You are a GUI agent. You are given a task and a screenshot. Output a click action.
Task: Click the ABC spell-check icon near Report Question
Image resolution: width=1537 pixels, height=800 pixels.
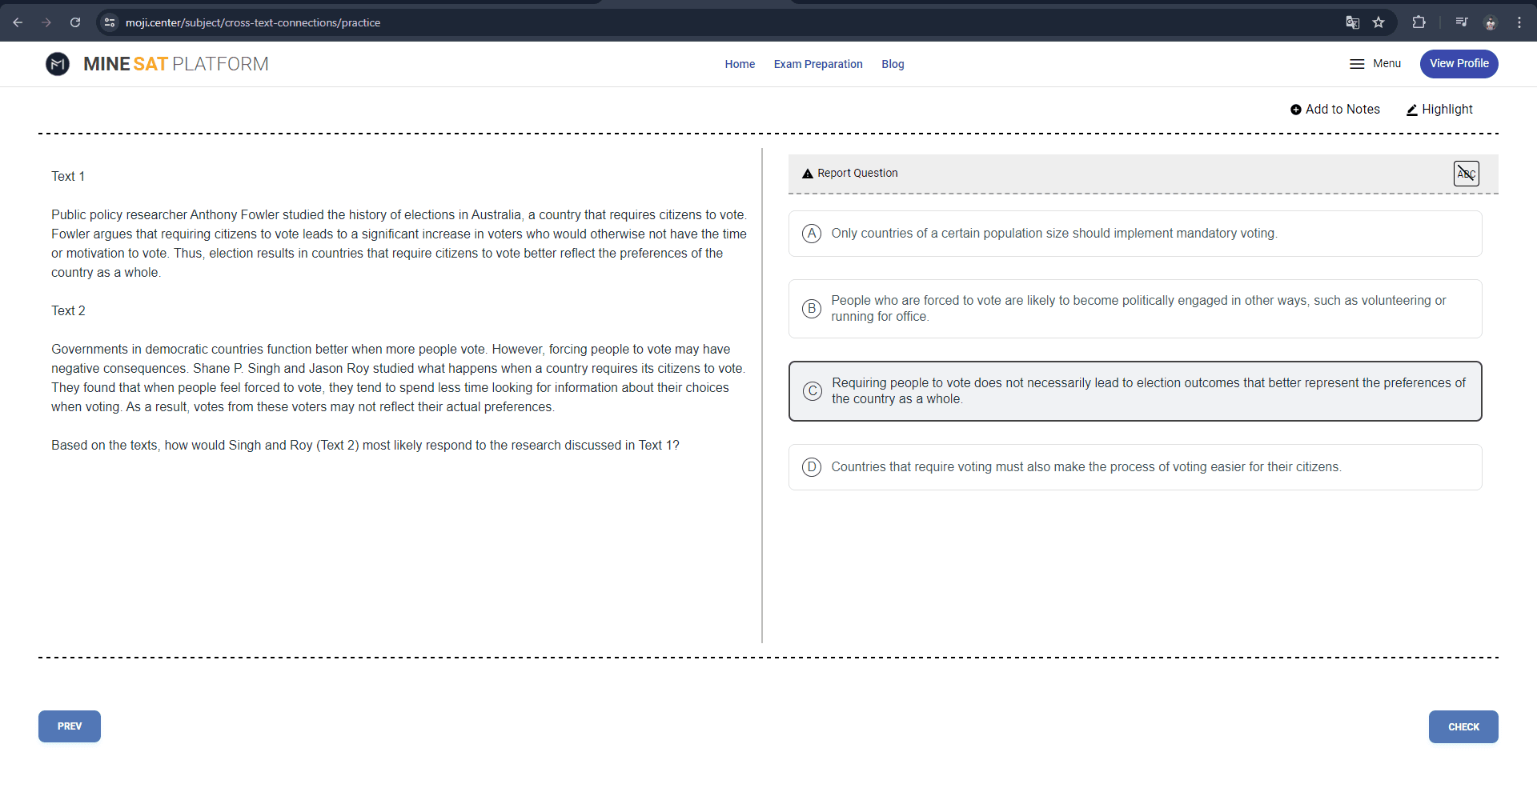[x=1466, y=174]
